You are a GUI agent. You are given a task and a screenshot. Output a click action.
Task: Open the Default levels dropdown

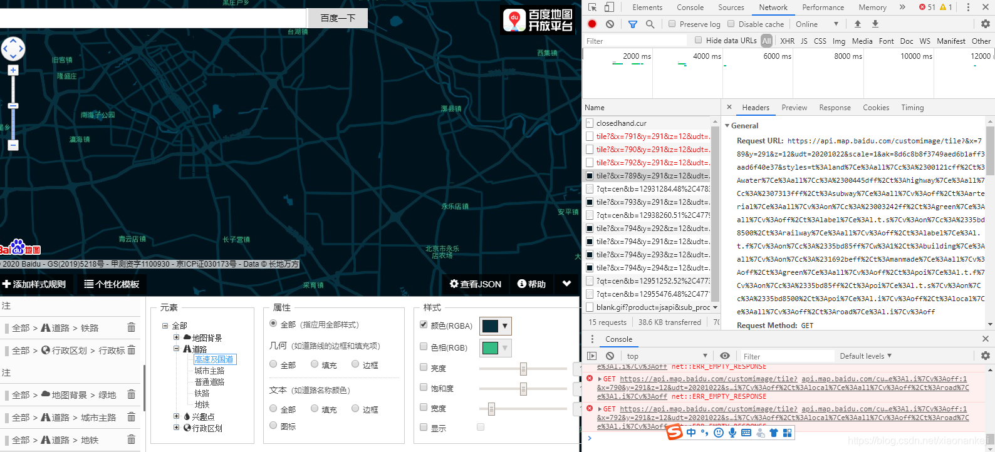(865, 356)
